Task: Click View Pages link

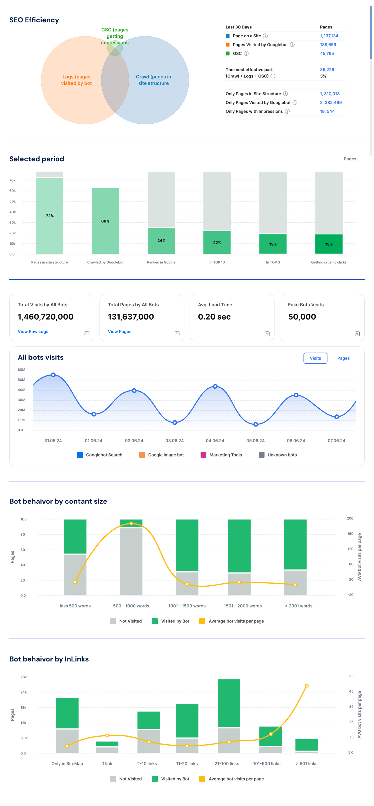Action: click(x=120, y=331)
